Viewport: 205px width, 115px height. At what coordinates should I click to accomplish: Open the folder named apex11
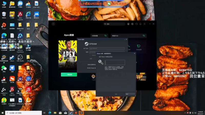coord(28,37)
